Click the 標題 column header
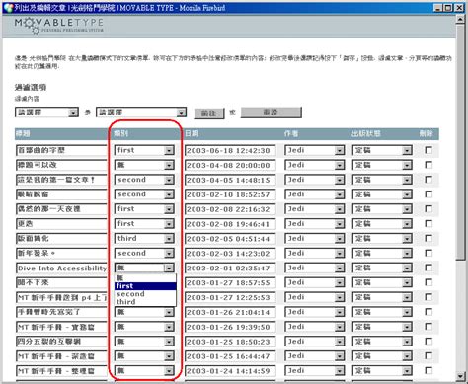The width and height of the screenshot is (468, 384). pyautogui.click(x=23, y=133)
